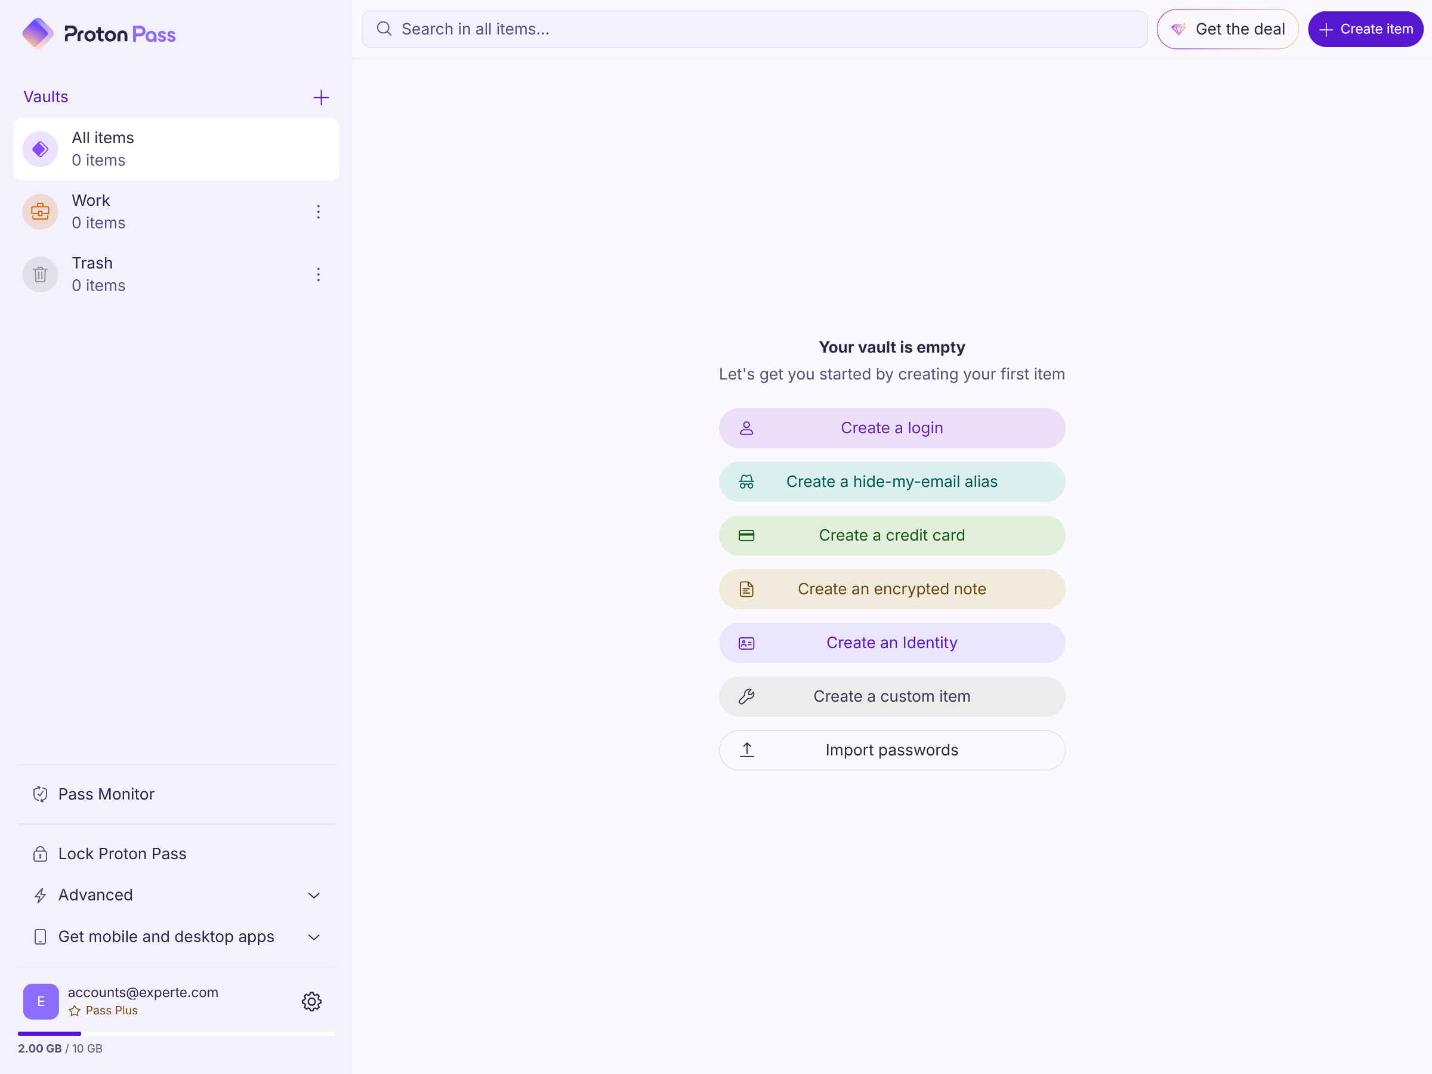Click the Vaults heading

[x=46, y=97]
